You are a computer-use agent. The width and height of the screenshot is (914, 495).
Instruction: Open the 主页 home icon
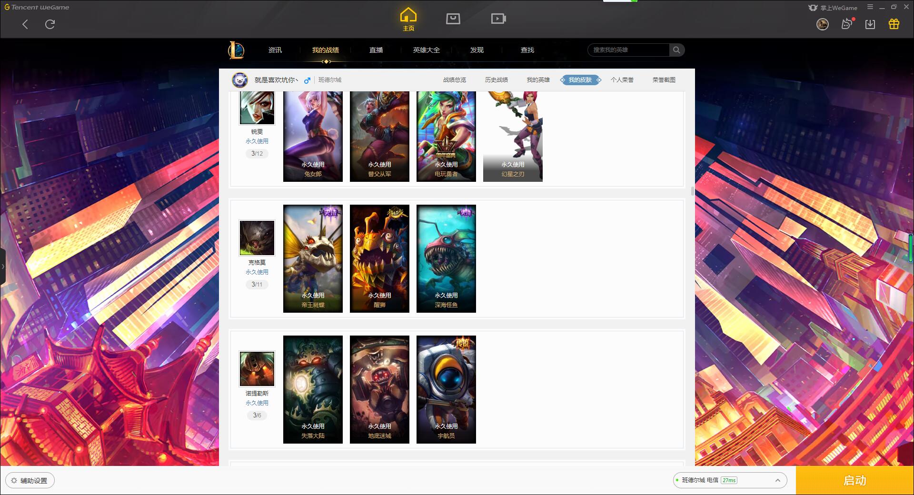point(408,20)
